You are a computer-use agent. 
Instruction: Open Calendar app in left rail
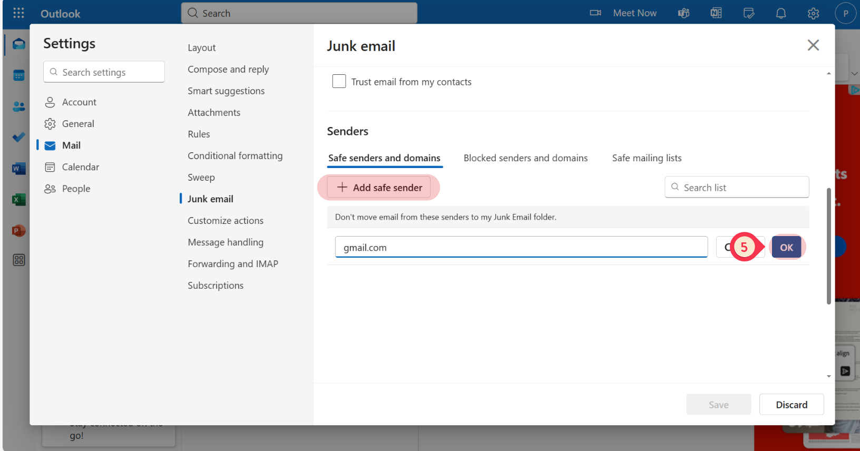pyautogui.click(x=19, y=75)
